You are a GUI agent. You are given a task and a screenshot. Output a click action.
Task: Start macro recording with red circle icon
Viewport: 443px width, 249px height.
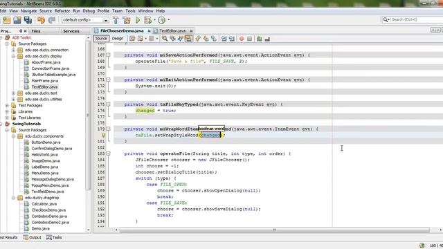coord(242,39)
